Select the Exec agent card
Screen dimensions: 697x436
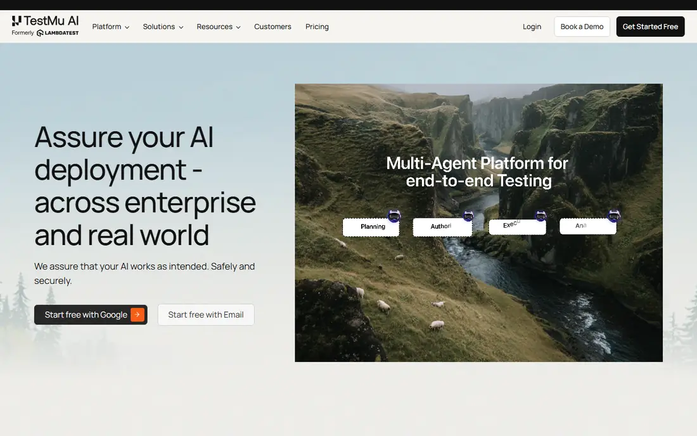pos(517,227)
